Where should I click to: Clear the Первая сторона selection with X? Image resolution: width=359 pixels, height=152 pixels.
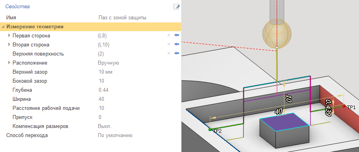(x=169, y=35)
